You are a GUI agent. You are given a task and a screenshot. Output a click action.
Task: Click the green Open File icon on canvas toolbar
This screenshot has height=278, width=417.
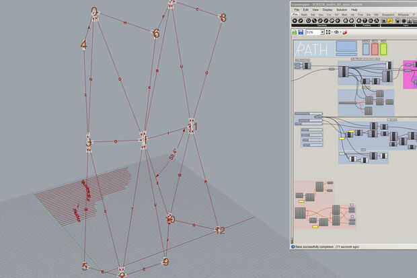point(295,32)
